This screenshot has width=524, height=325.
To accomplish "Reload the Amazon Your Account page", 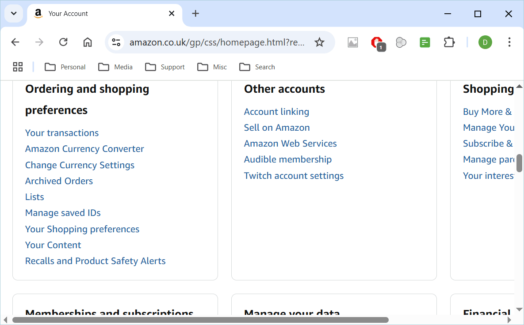I will 63,42.
